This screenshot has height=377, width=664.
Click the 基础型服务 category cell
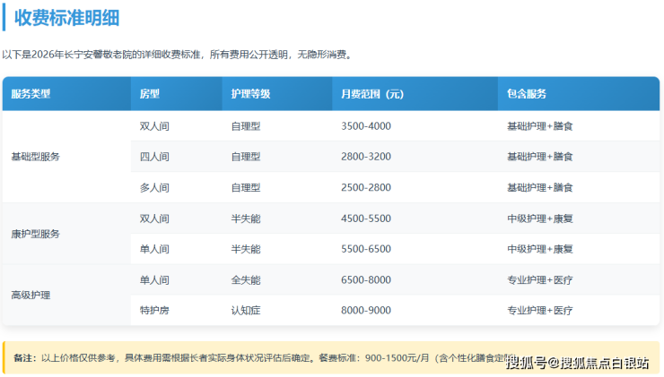[35, 157]
